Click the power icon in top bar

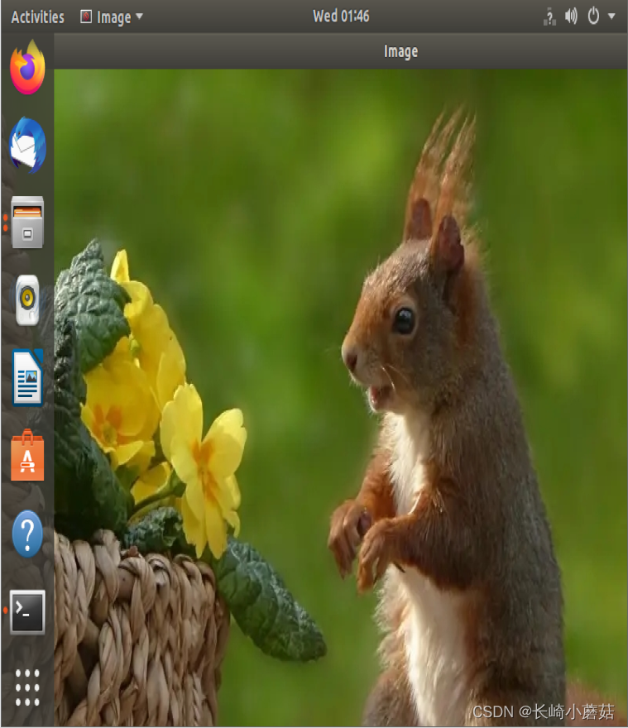click(593, 17)
